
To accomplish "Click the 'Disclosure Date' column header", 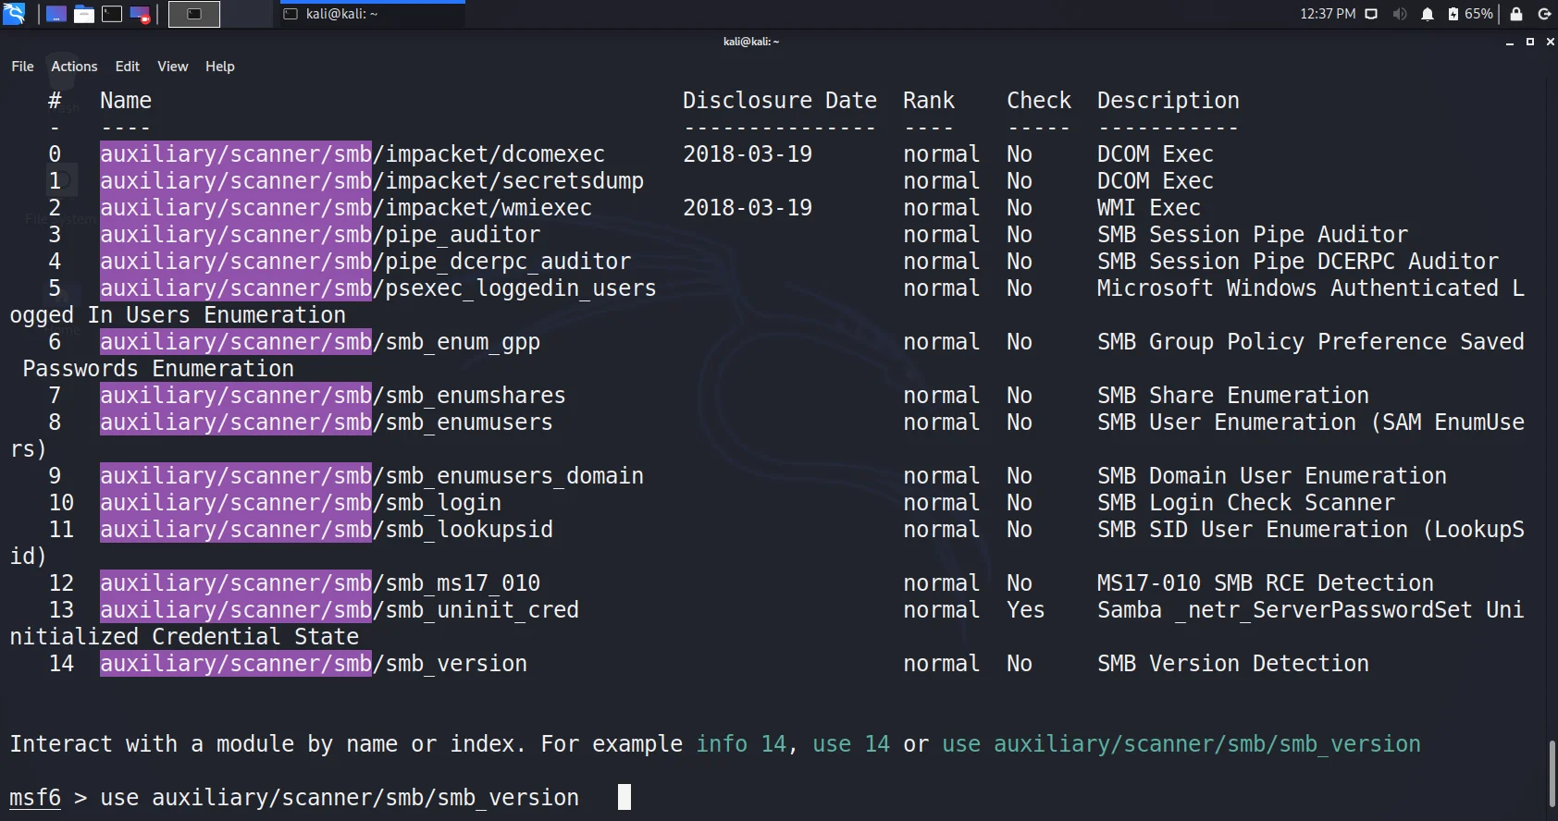I will coord(780,101).
